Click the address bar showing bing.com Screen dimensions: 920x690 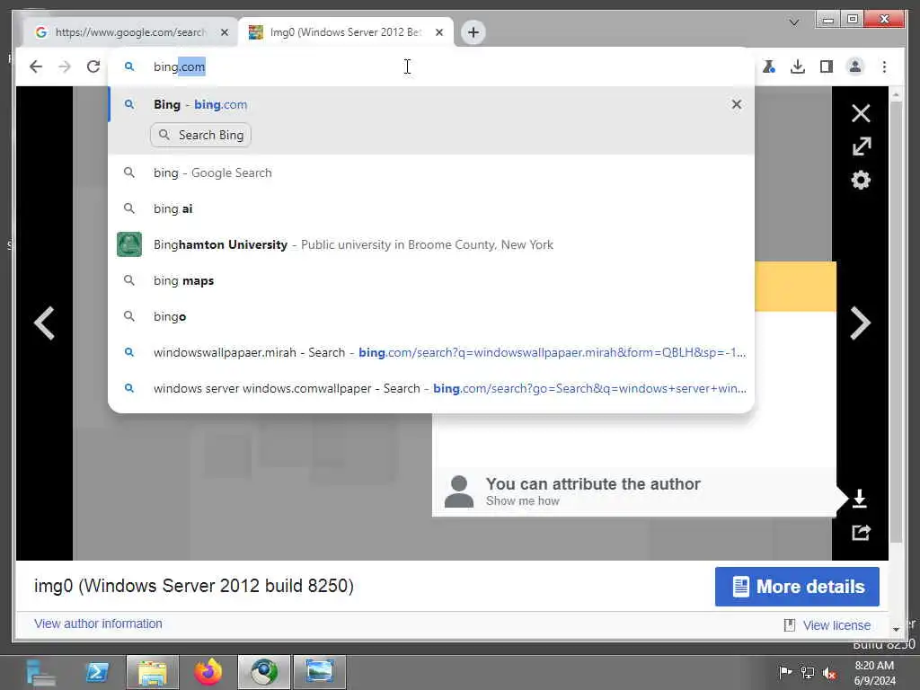click(431, 66)
